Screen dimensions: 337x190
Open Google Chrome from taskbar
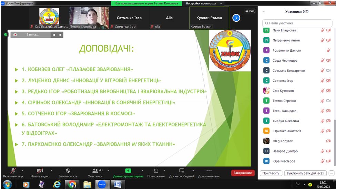(x=72, y=184)
